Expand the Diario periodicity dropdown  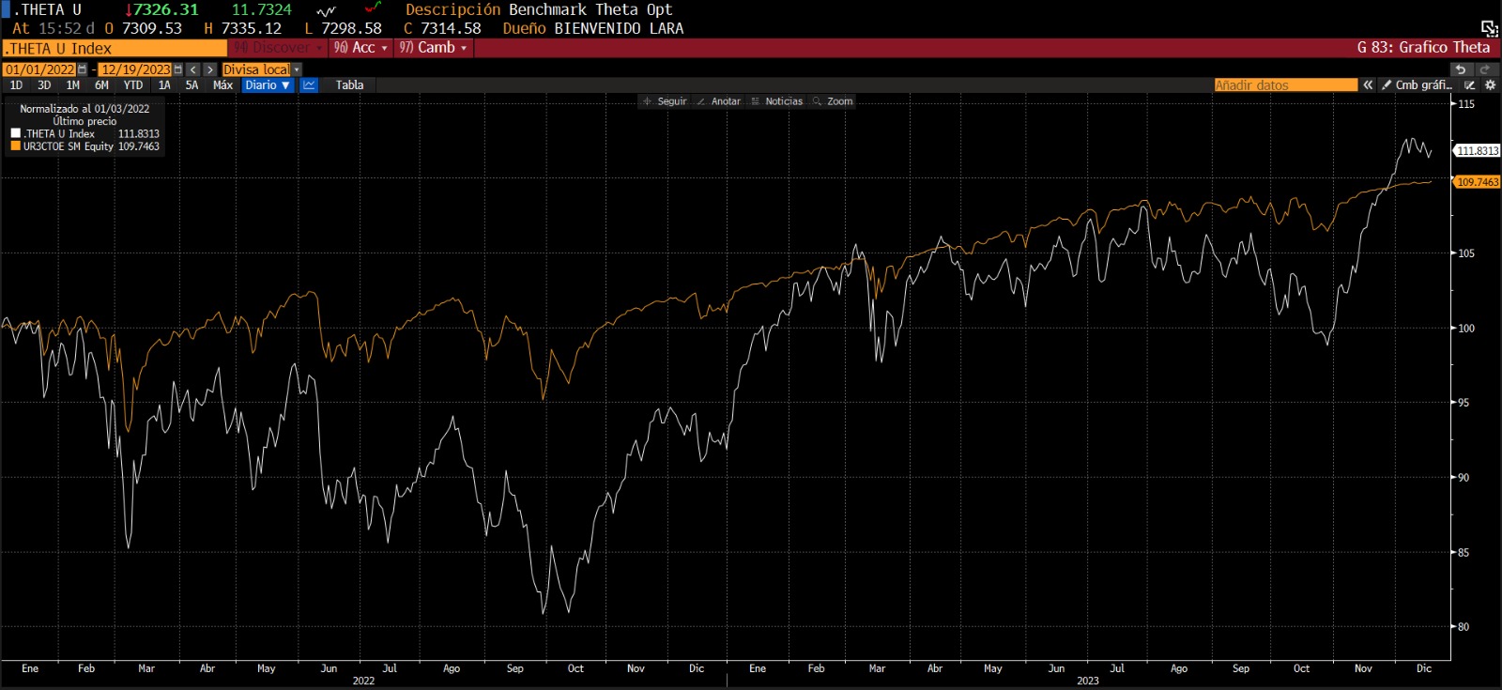(268, 85)
